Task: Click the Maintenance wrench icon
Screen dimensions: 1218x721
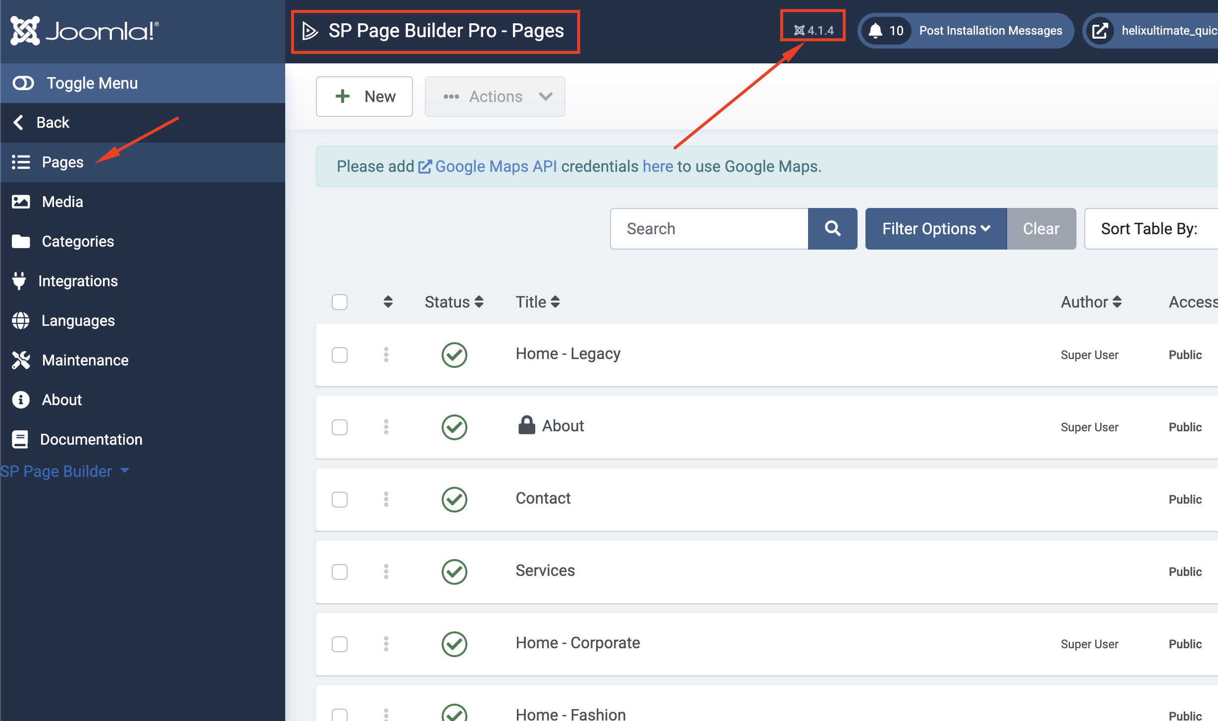Action: coord(21,360)
